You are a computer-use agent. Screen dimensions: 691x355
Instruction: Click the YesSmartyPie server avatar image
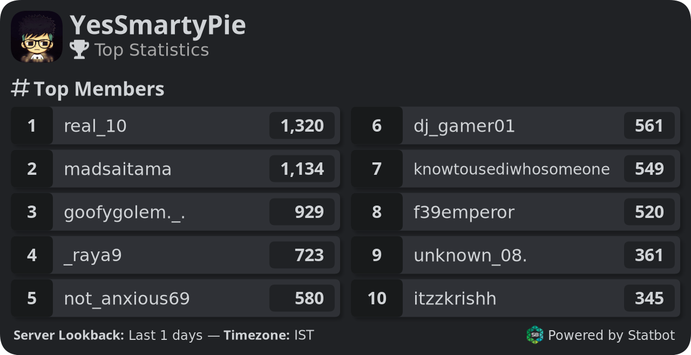pos(37,37)
